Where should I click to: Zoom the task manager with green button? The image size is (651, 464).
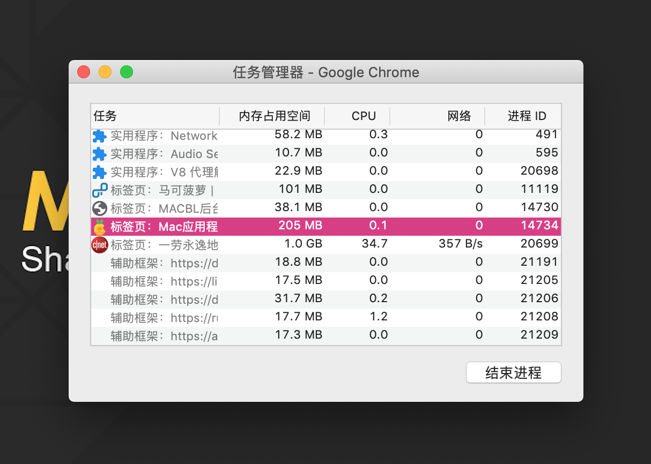coord(127,72)
